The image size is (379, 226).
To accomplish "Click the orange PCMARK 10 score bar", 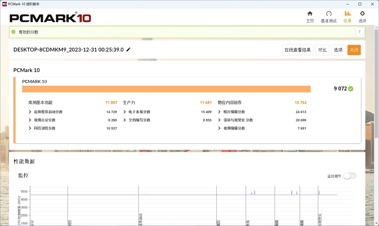I will 166,89.
